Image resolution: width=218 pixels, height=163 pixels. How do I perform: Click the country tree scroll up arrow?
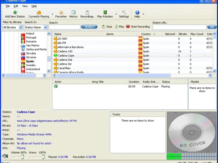[49, 34]
